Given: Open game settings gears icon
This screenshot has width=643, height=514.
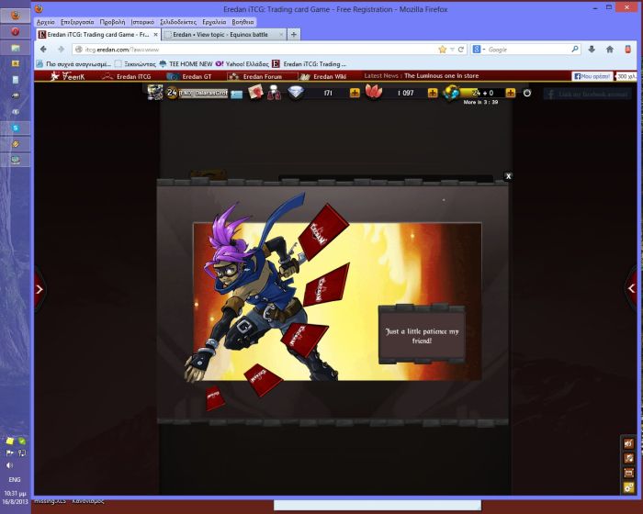Looking at the screenshot, I should (628, 487).
